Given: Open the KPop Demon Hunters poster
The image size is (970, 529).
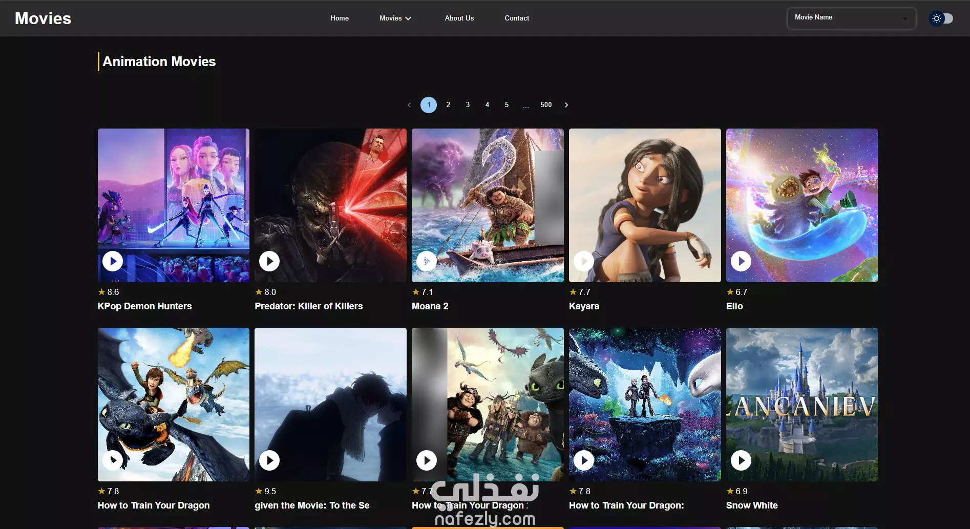Looking at the screenshot, I should tap(174, 205).
